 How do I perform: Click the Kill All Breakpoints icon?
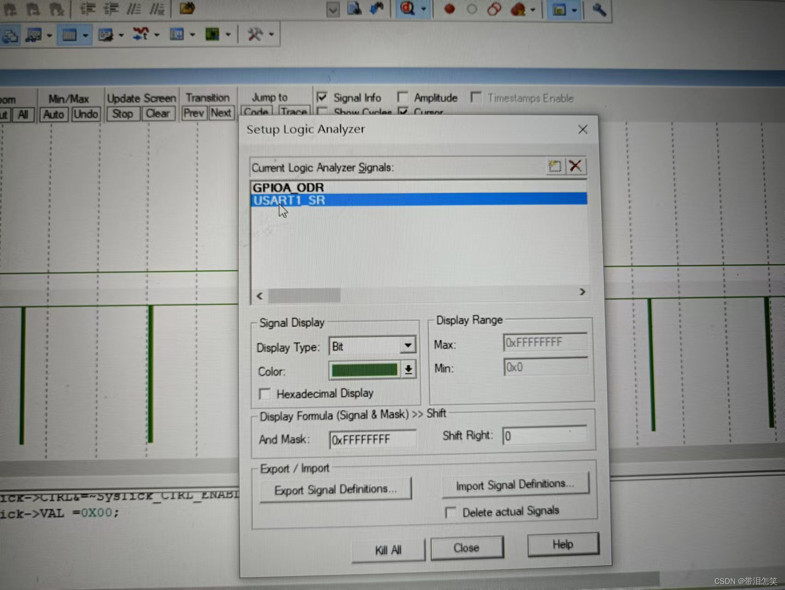(518, 9)
